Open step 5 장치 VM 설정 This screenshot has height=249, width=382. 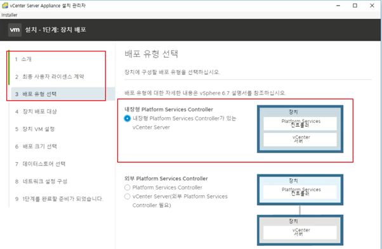35,129
